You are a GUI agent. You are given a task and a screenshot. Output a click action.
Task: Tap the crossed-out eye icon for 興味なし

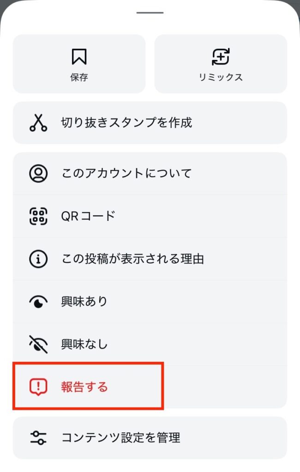click(x=38, y=344)
